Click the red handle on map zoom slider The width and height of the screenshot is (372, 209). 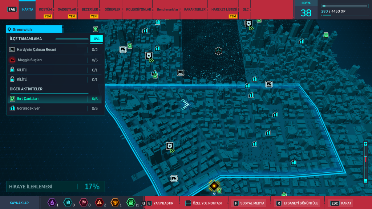click(x=365, y=159)
